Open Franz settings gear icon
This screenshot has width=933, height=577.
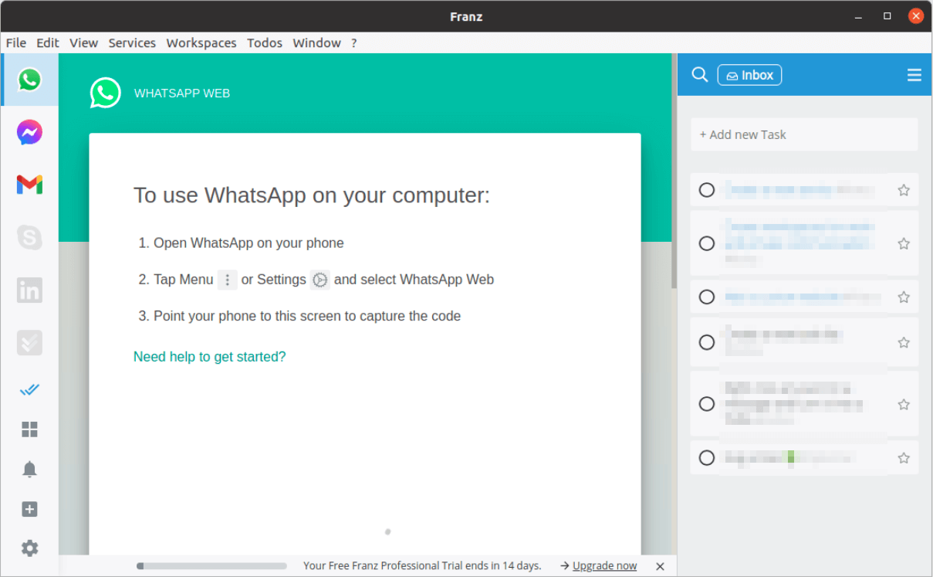click(29, 548)
